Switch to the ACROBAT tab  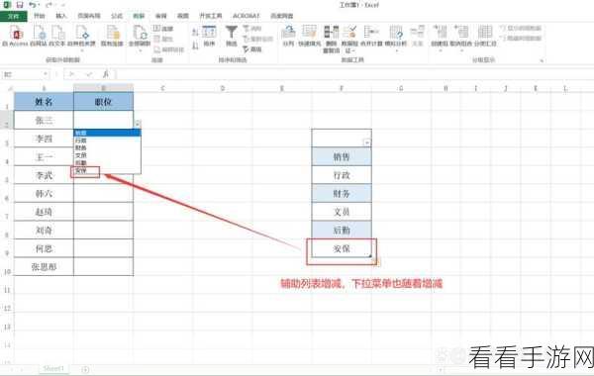247,16
